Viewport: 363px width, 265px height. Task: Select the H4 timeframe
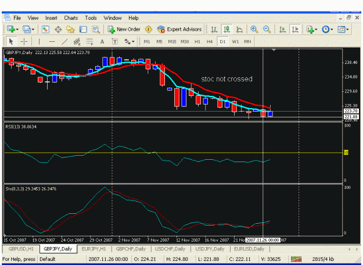[210, 42]
